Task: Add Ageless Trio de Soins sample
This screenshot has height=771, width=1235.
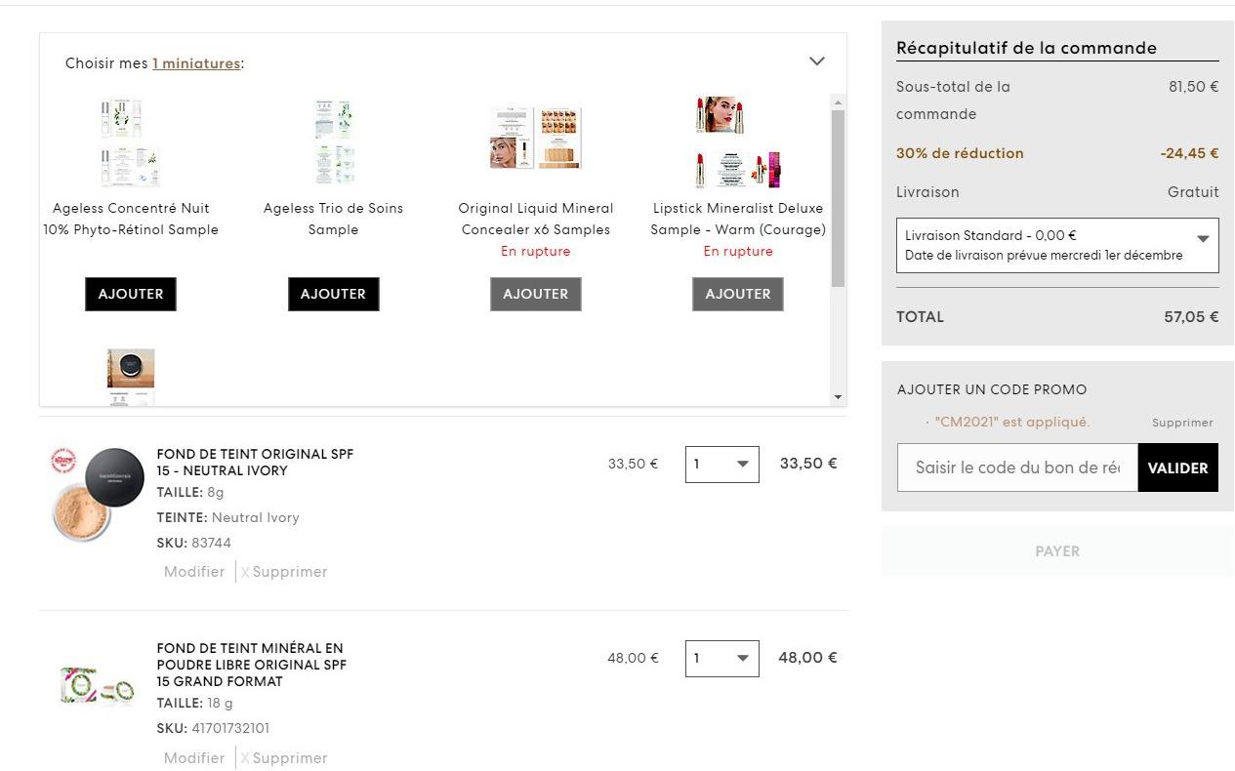Action: point(334,294)
